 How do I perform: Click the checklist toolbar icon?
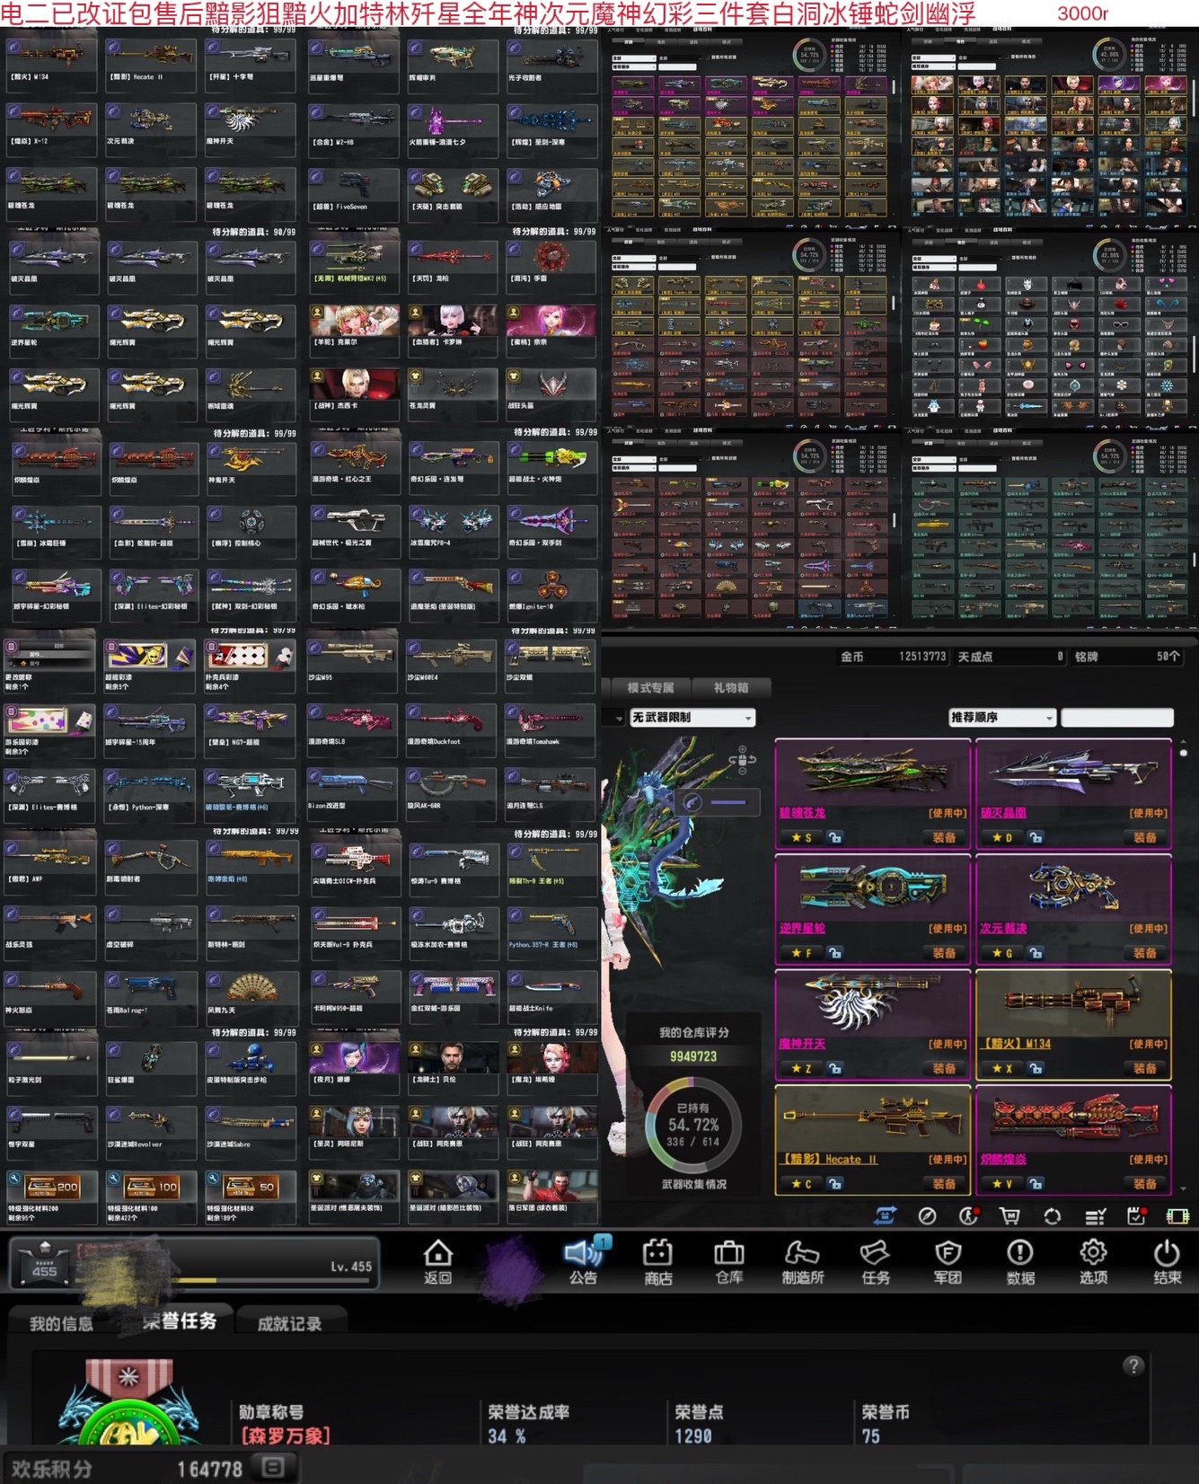click(x=1095, y=1216)
